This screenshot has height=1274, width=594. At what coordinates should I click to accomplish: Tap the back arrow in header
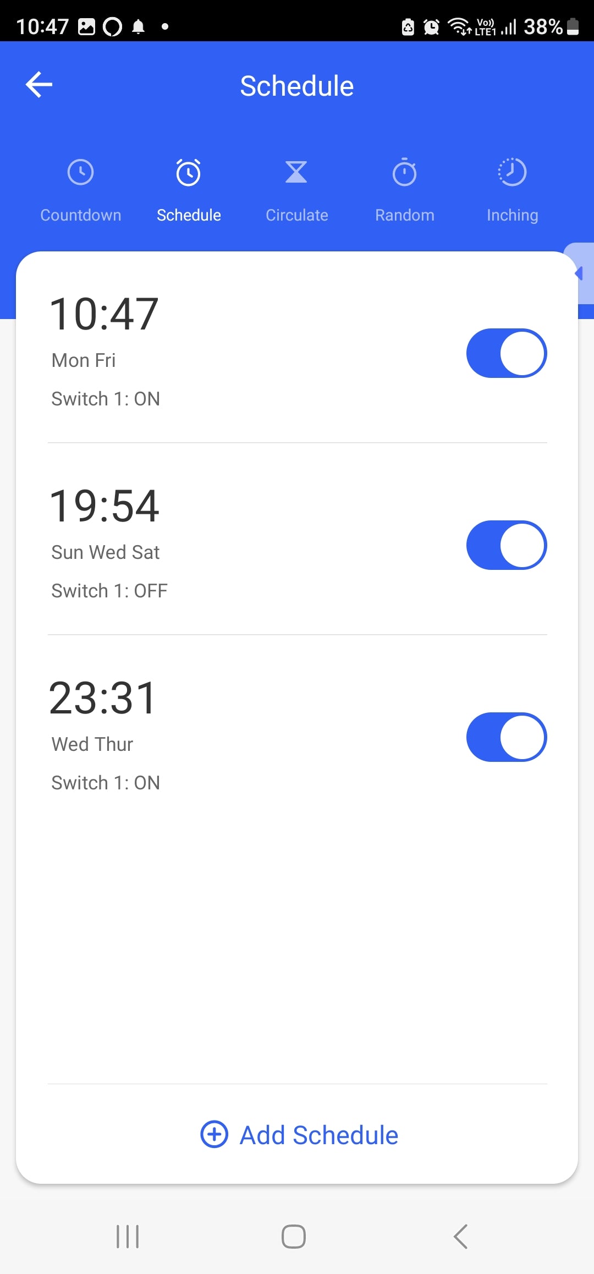coord(39,85)
